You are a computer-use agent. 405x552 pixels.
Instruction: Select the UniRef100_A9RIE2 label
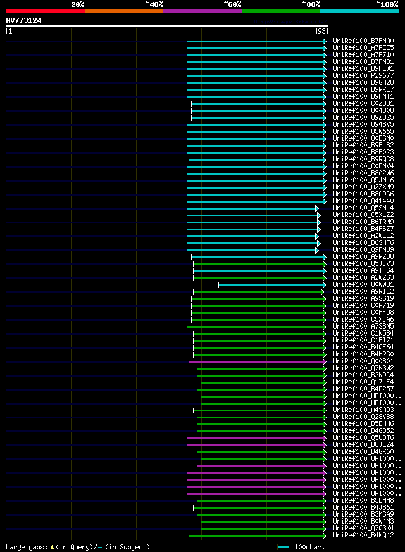coord(363,291)
